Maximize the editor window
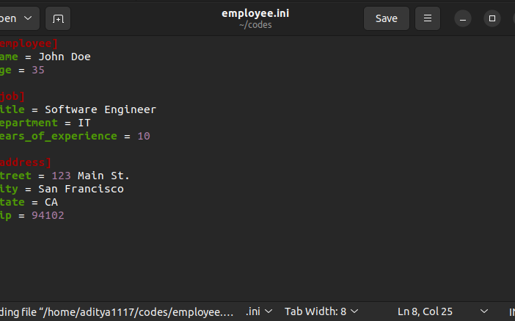Viewport: 515px width, 321px height. pyautogui.click(x=492, y=18)
